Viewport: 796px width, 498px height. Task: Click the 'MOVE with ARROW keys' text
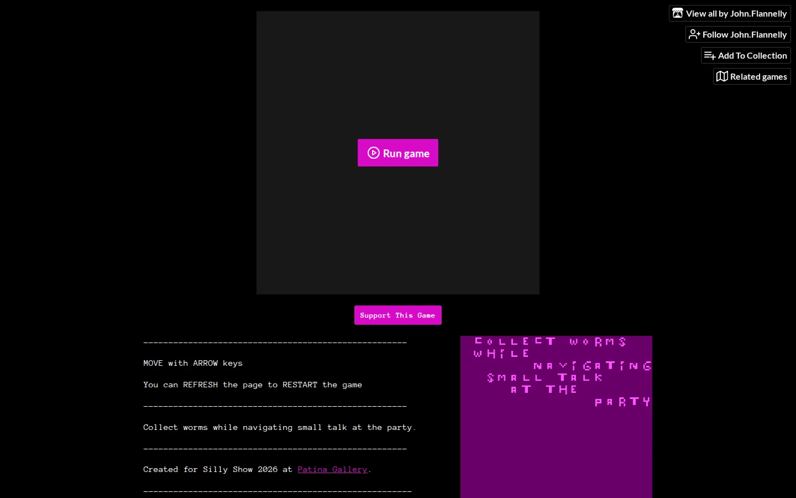[193, 363]
